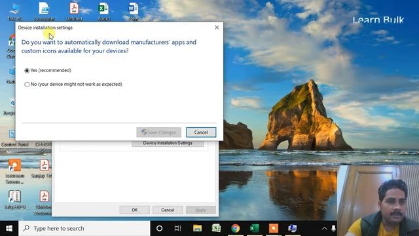Open the light-green Excel sheet taskbar icon

pos(216,228)
